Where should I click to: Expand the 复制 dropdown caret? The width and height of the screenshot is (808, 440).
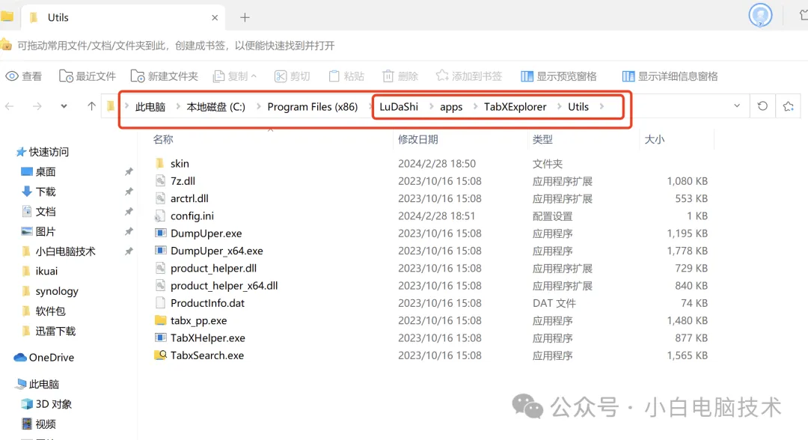(254, 76)
